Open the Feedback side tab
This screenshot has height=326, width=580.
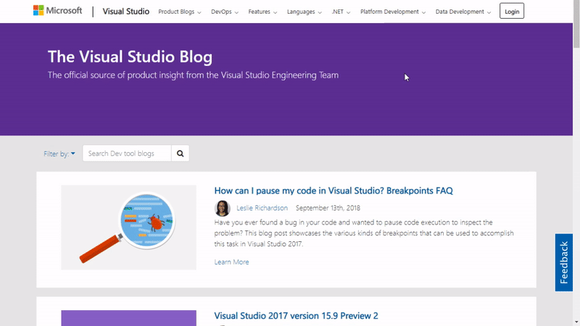point(564,262)
